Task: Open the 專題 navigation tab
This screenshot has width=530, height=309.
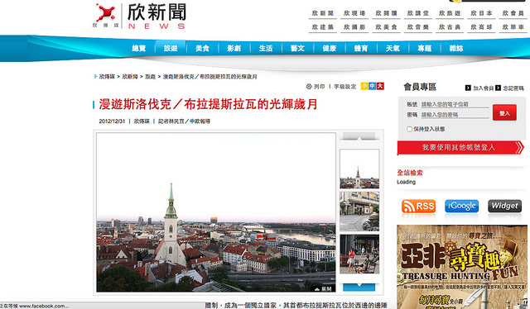Action: tap(425, 48)
